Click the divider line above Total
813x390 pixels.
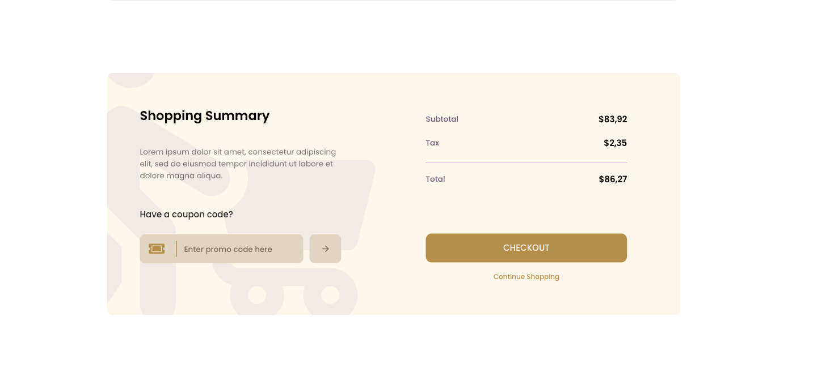pos(526,163)
